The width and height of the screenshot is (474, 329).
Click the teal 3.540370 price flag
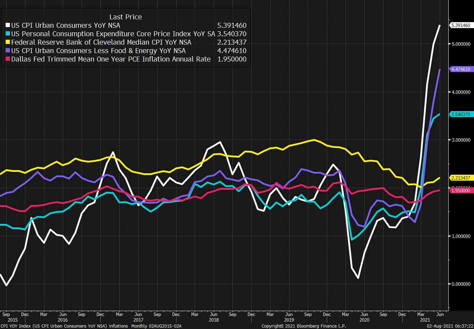point(461,114)
